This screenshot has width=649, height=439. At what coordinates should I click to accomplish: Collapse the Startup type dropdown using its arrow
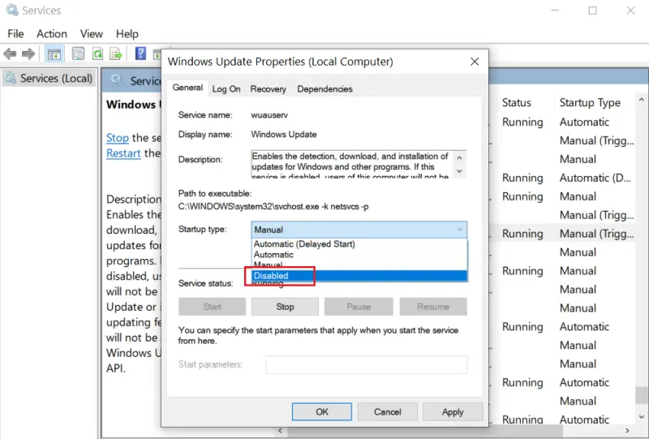[x=460, y=230]
